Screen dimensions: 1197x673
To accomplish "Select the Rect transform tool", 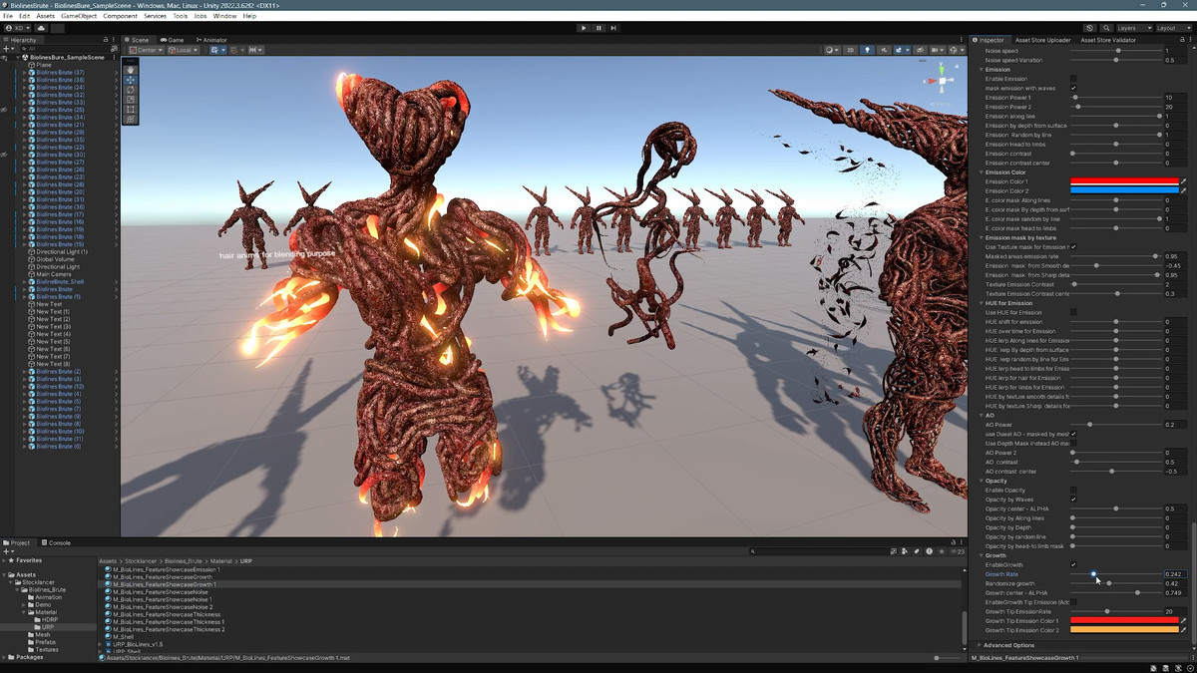I will [131, 110].
